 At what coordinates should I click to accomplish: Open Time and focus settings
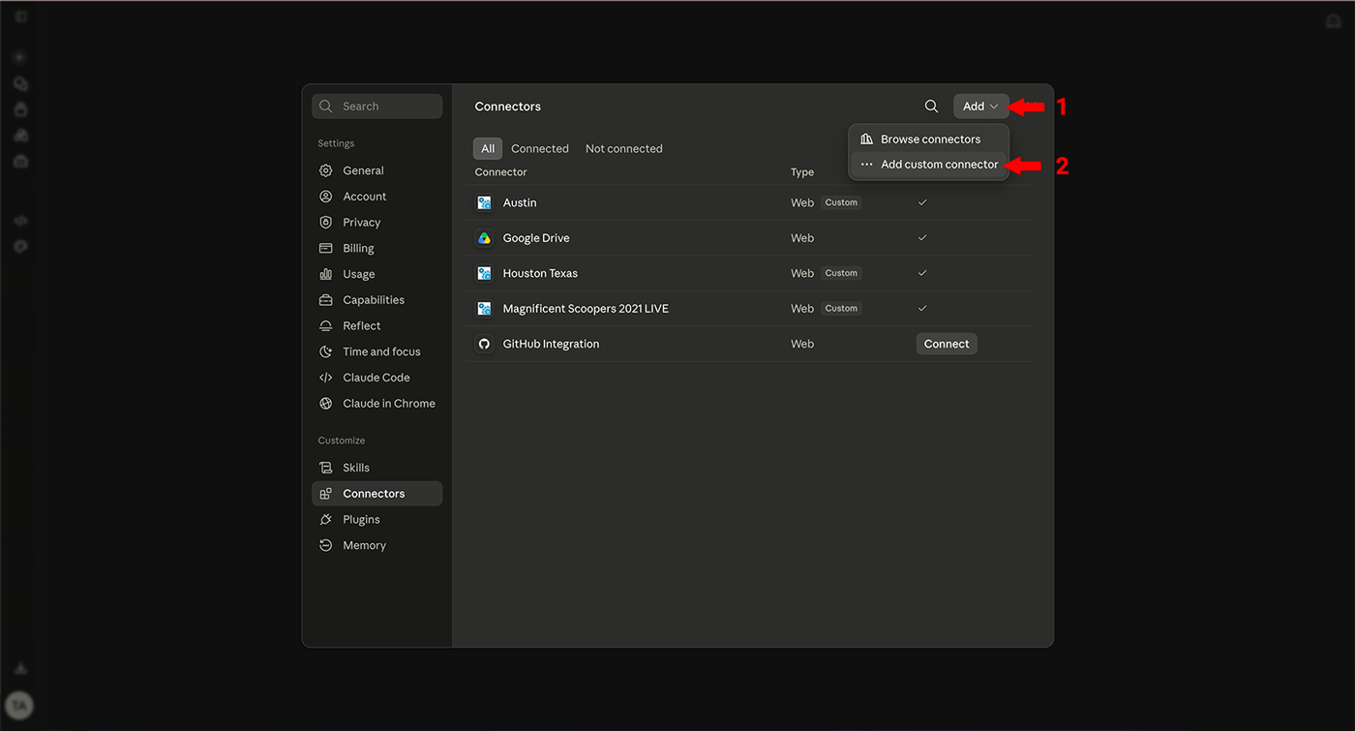click(x=376, y=352)
